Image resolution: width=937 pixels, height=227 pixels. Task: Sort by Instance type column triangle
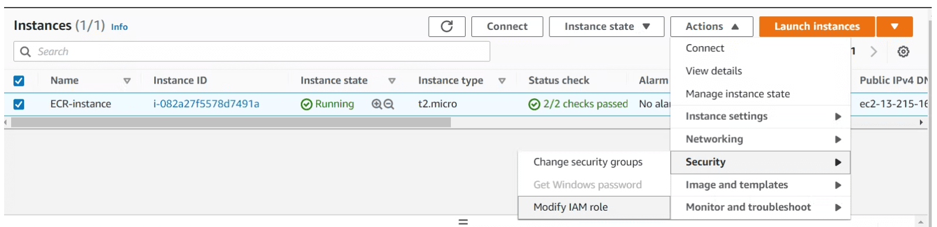[502, 81]
